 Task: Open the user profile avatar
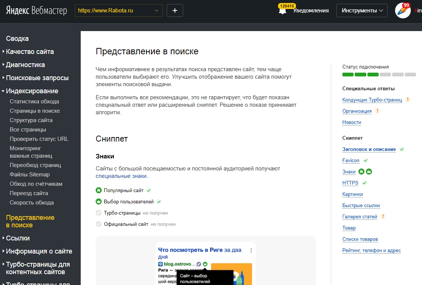click(x=403, y=10)
